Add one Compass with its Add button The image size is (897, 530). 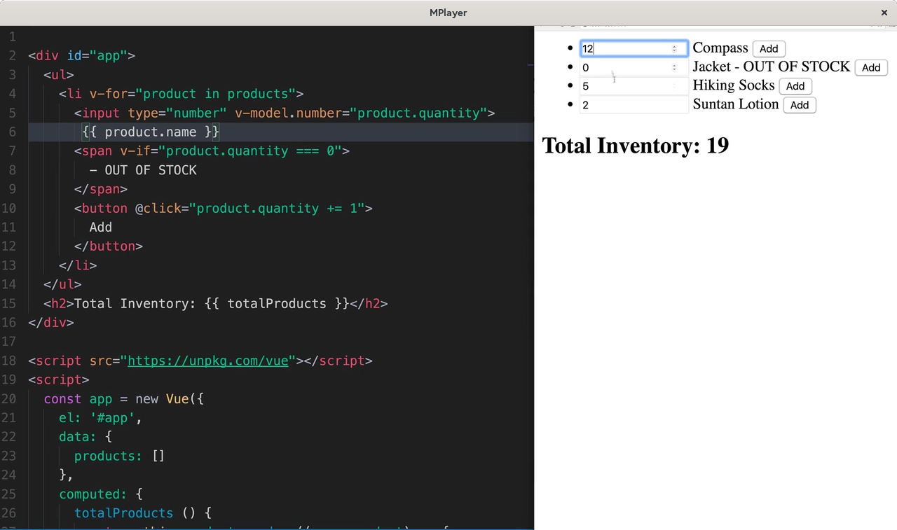click(769, 48)
